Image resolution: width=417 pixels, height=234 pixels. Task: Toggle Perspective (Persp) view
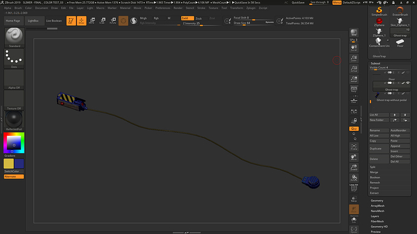(354, 89)
